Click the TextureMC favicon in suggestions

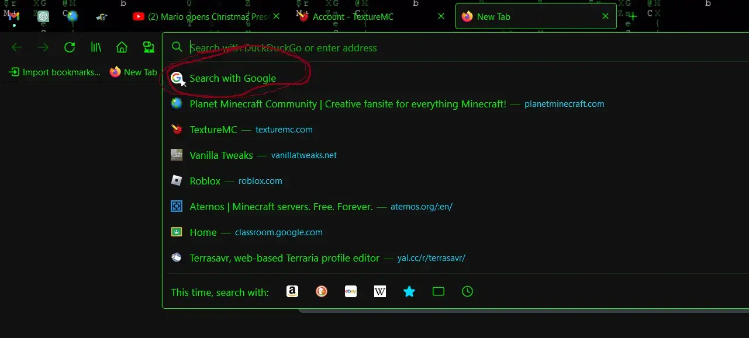coord(177,129)
